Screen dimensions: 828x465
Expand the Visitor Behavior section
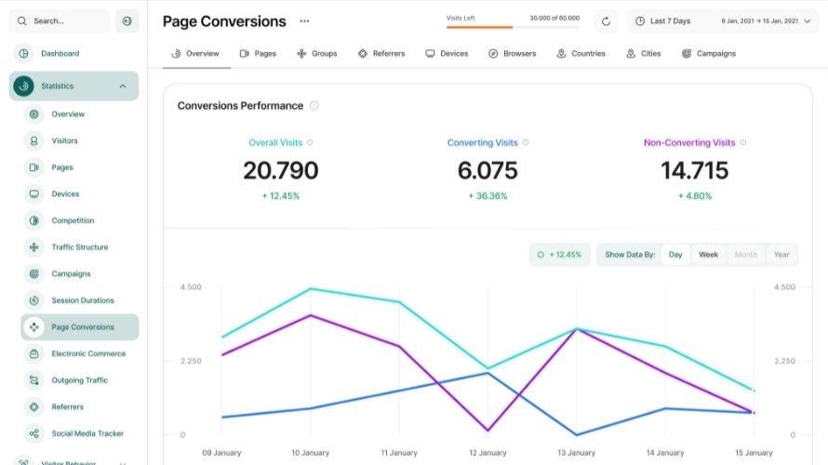pyautogui.click(x=122, y=461)
